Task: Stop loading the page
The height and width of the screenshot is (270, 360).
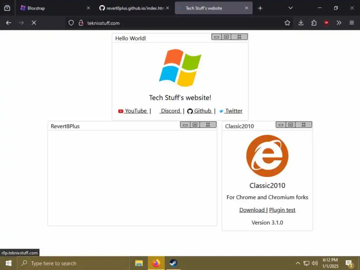Action: (x=34, y=23)
